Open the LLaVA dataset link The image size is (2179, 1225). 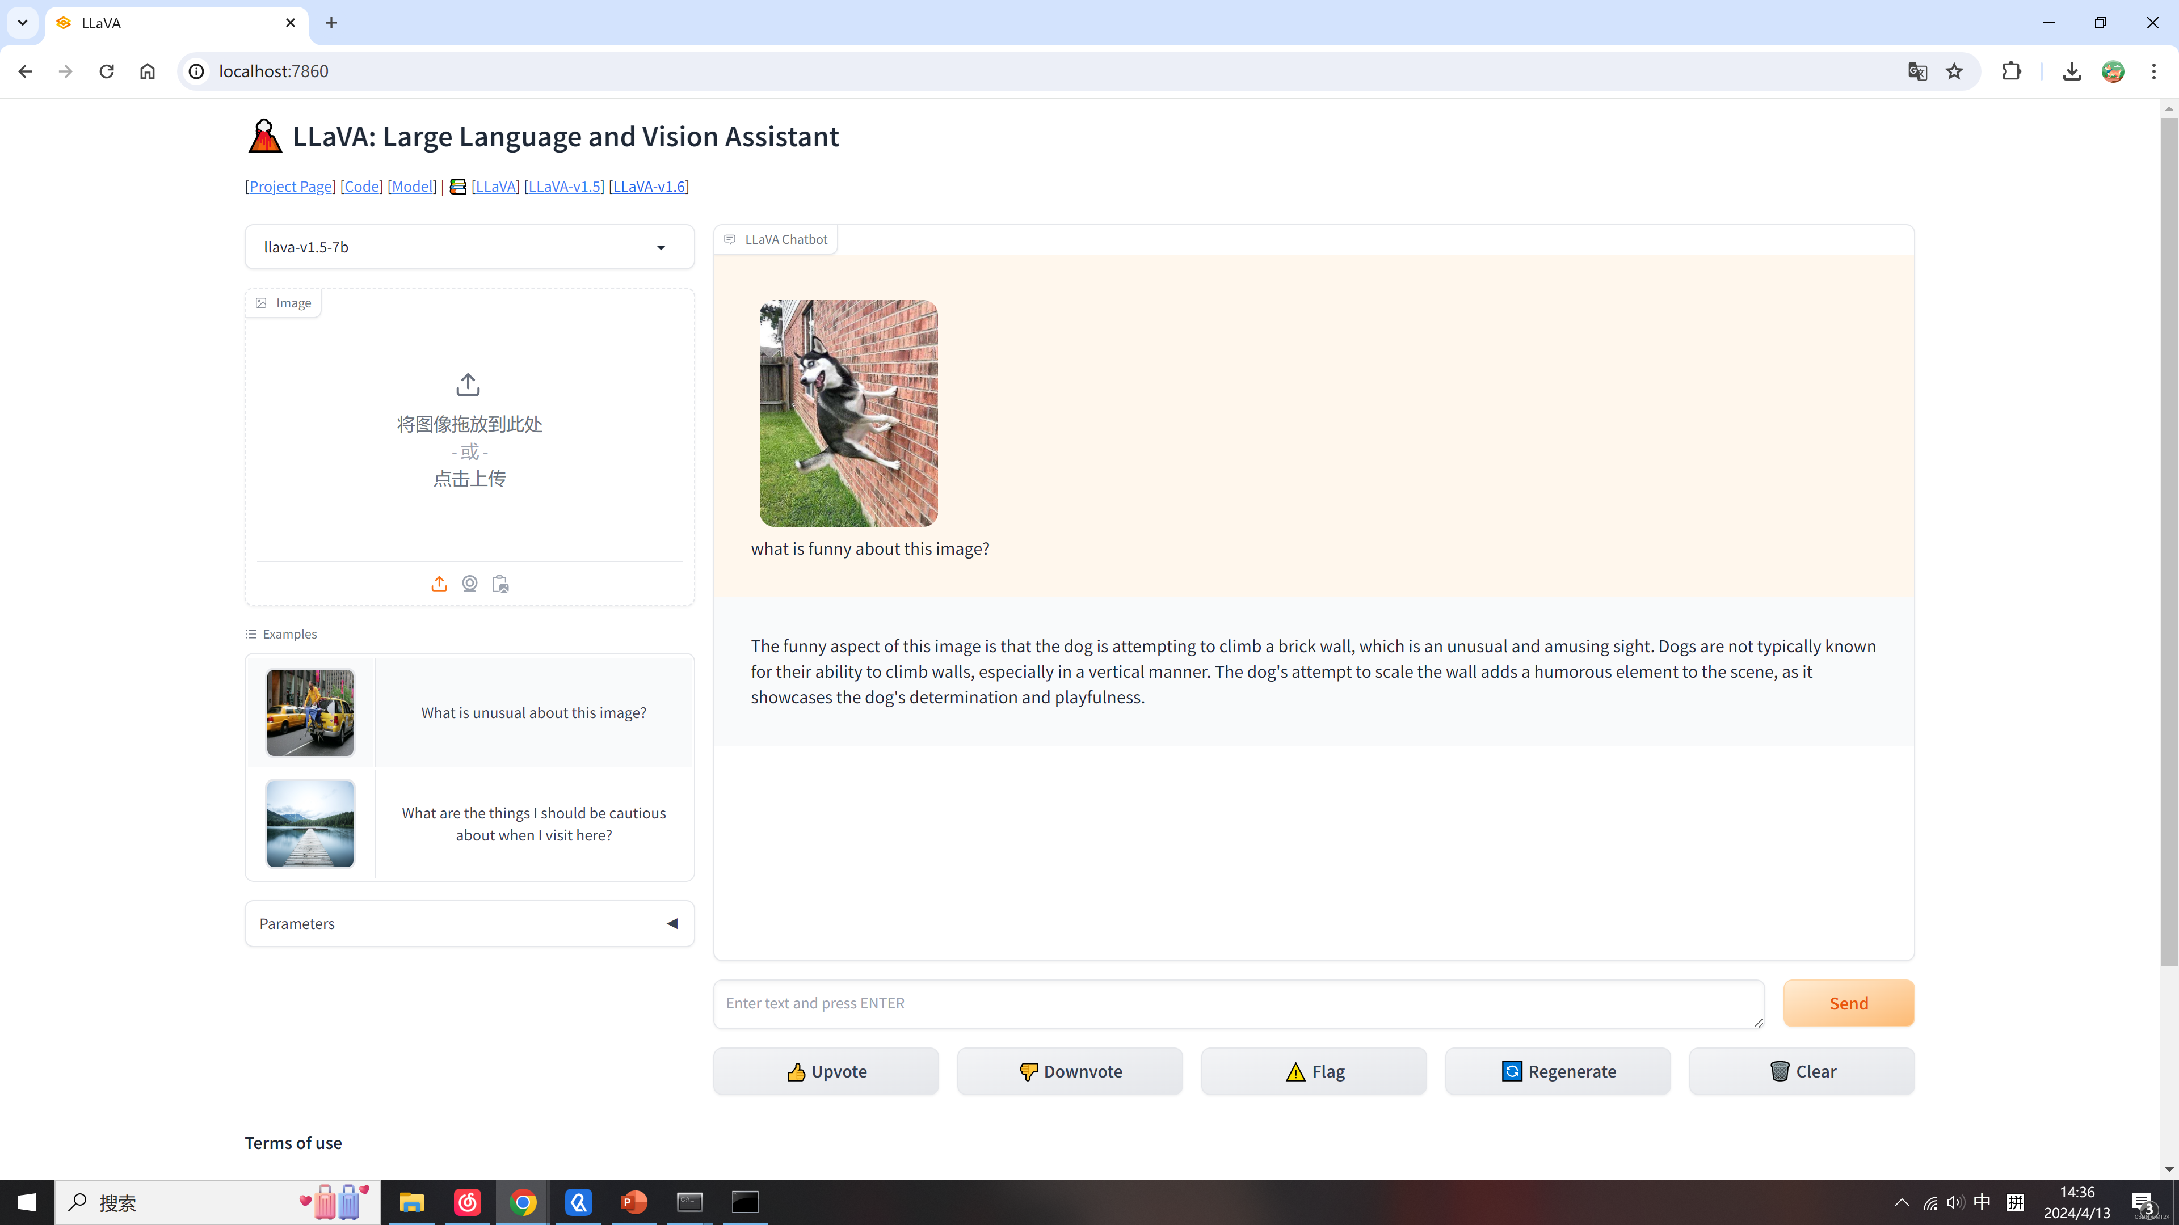pyautogui.click(x=495, y=186)
